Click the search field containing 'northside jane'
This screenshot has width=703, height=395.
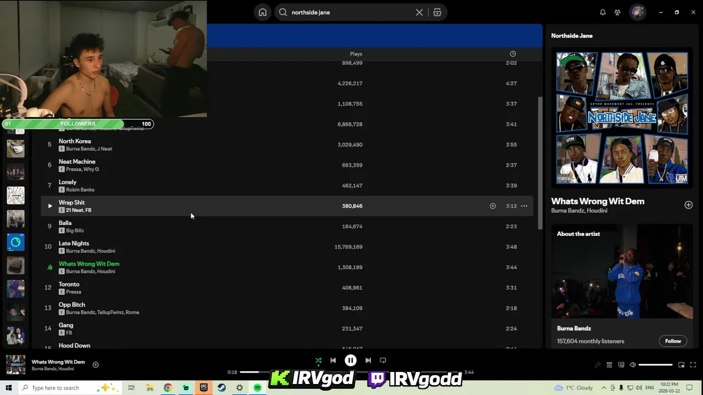pos(351,12)
